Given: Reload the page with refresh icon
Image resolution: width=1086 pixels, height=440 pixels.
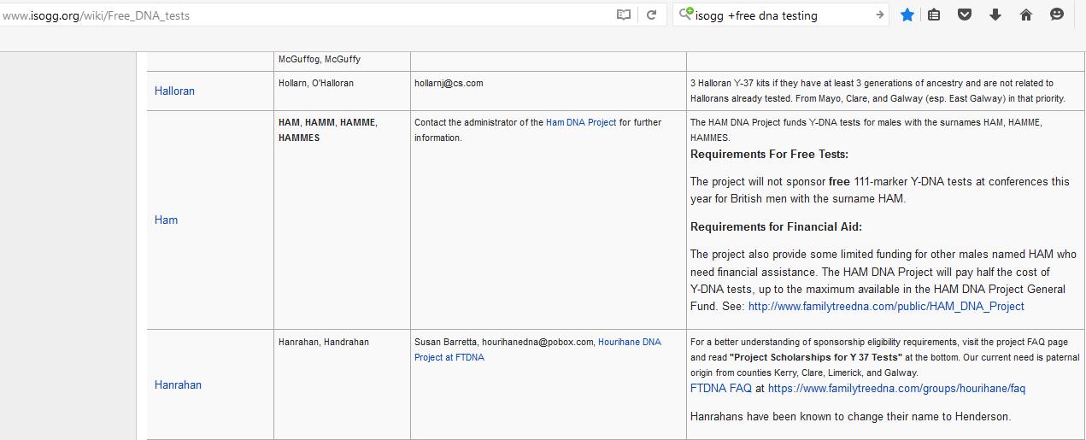Looking at the screenshot, I should point(651,15).
